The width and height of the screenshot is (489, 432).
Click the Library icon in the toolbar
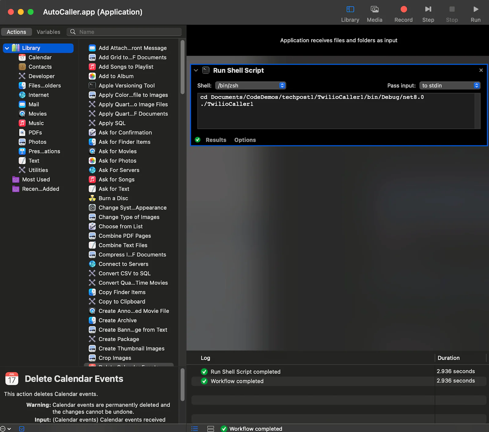(x=350, y=9)
